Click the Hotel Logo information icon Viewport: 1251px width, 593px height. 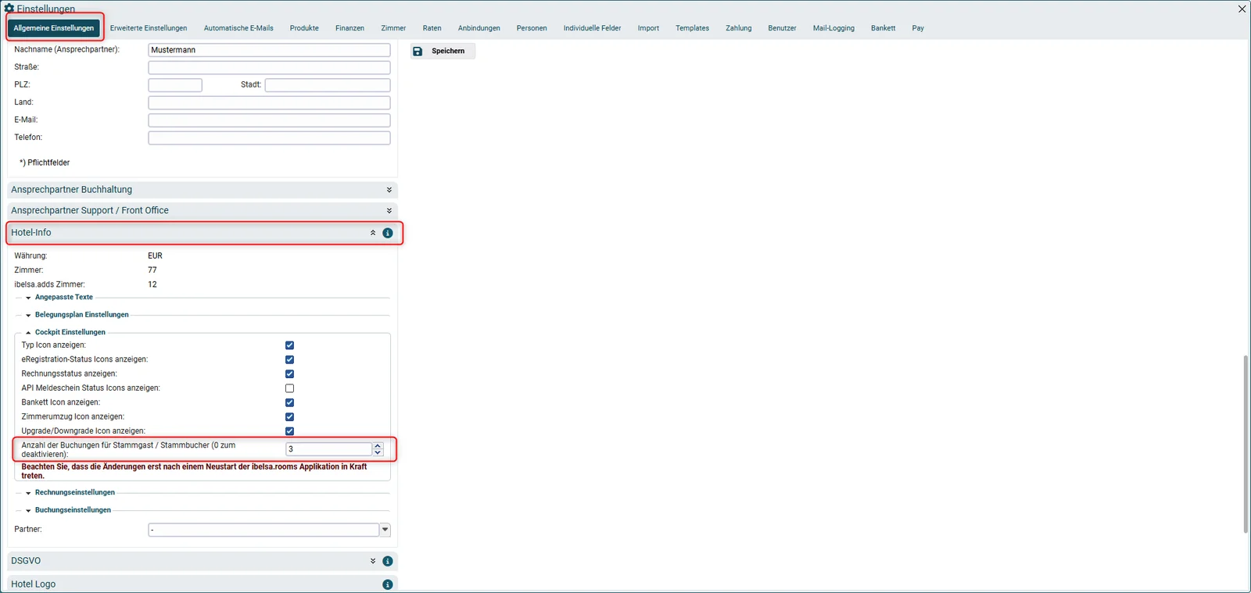[387, 584]
